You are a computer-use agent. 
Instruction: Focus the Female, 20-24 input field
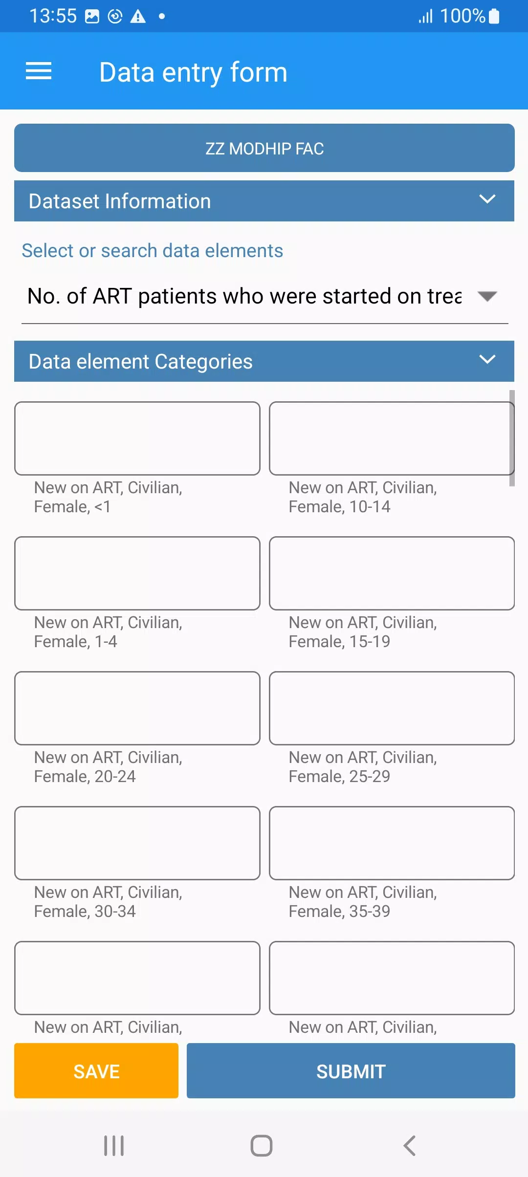137,708
